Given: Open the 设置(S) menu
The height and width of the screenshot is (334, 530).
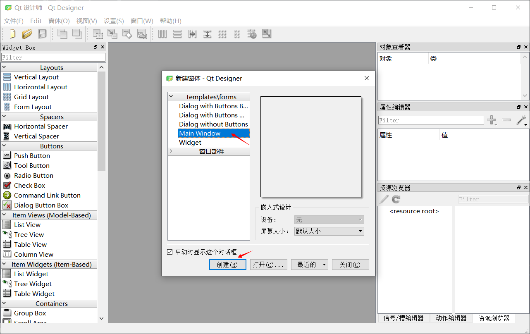Looking at the screenshot, I should 114,21.
